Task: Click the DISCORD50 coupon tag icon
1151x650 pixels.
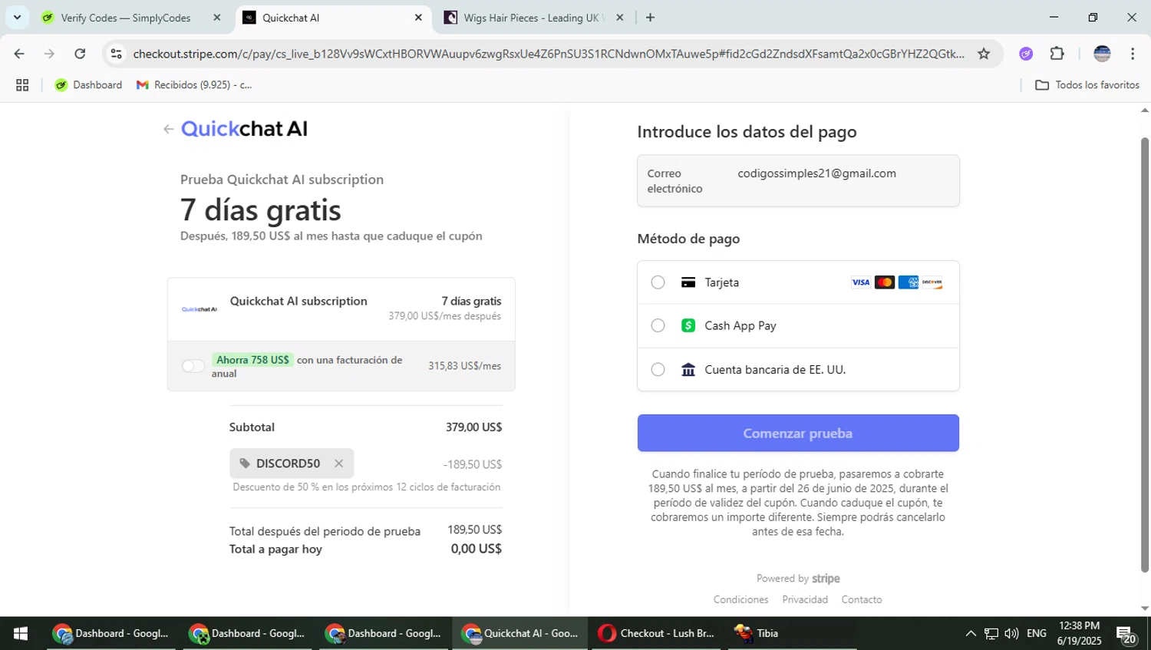Action: pos(245,464)
